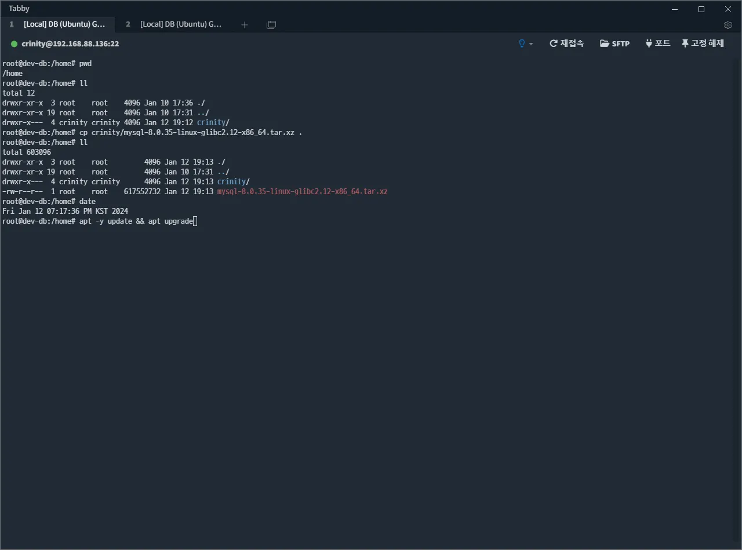Click the 고정 해제 unpin button
Screen dimensions: 742x550
[703, 43]
